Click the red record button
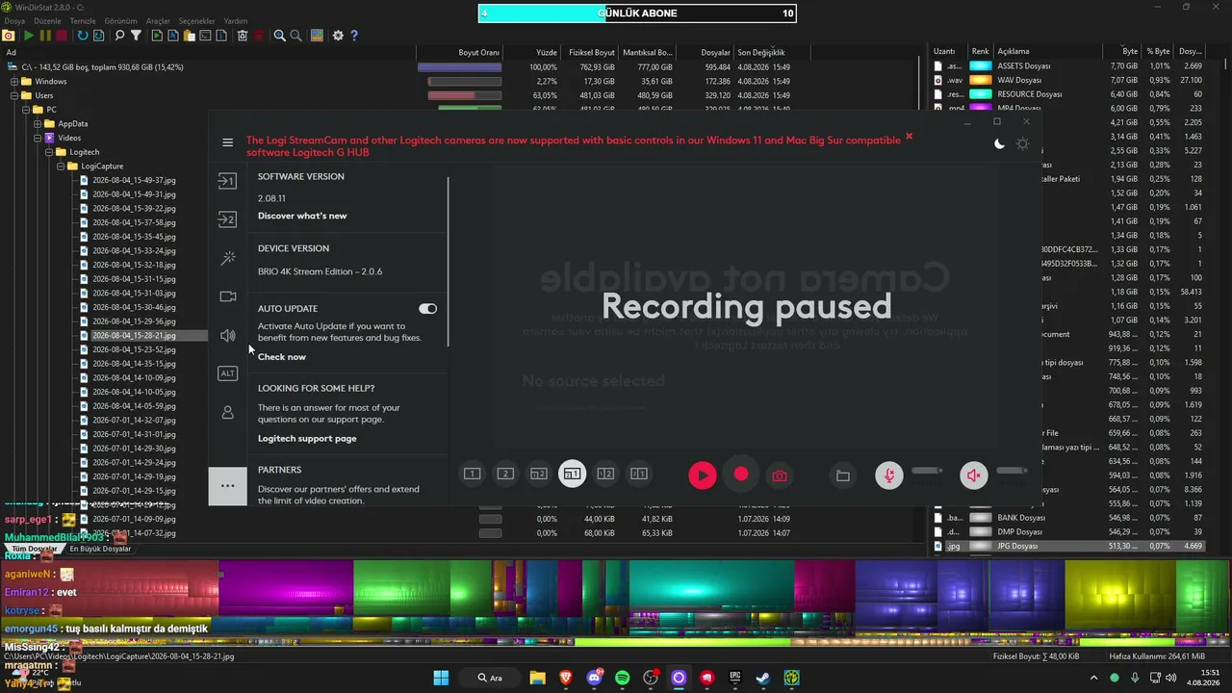Image resolution: width=1232 pixels, height=693 pixels. [741, 475]
